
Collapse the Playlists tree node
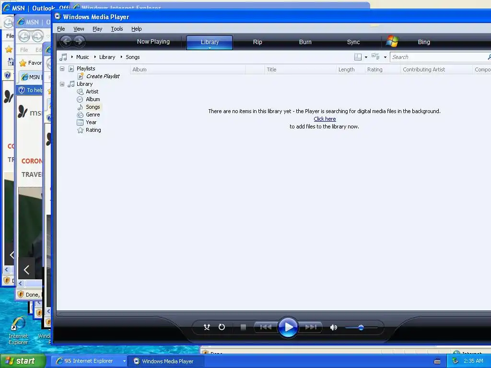point(62,69)
